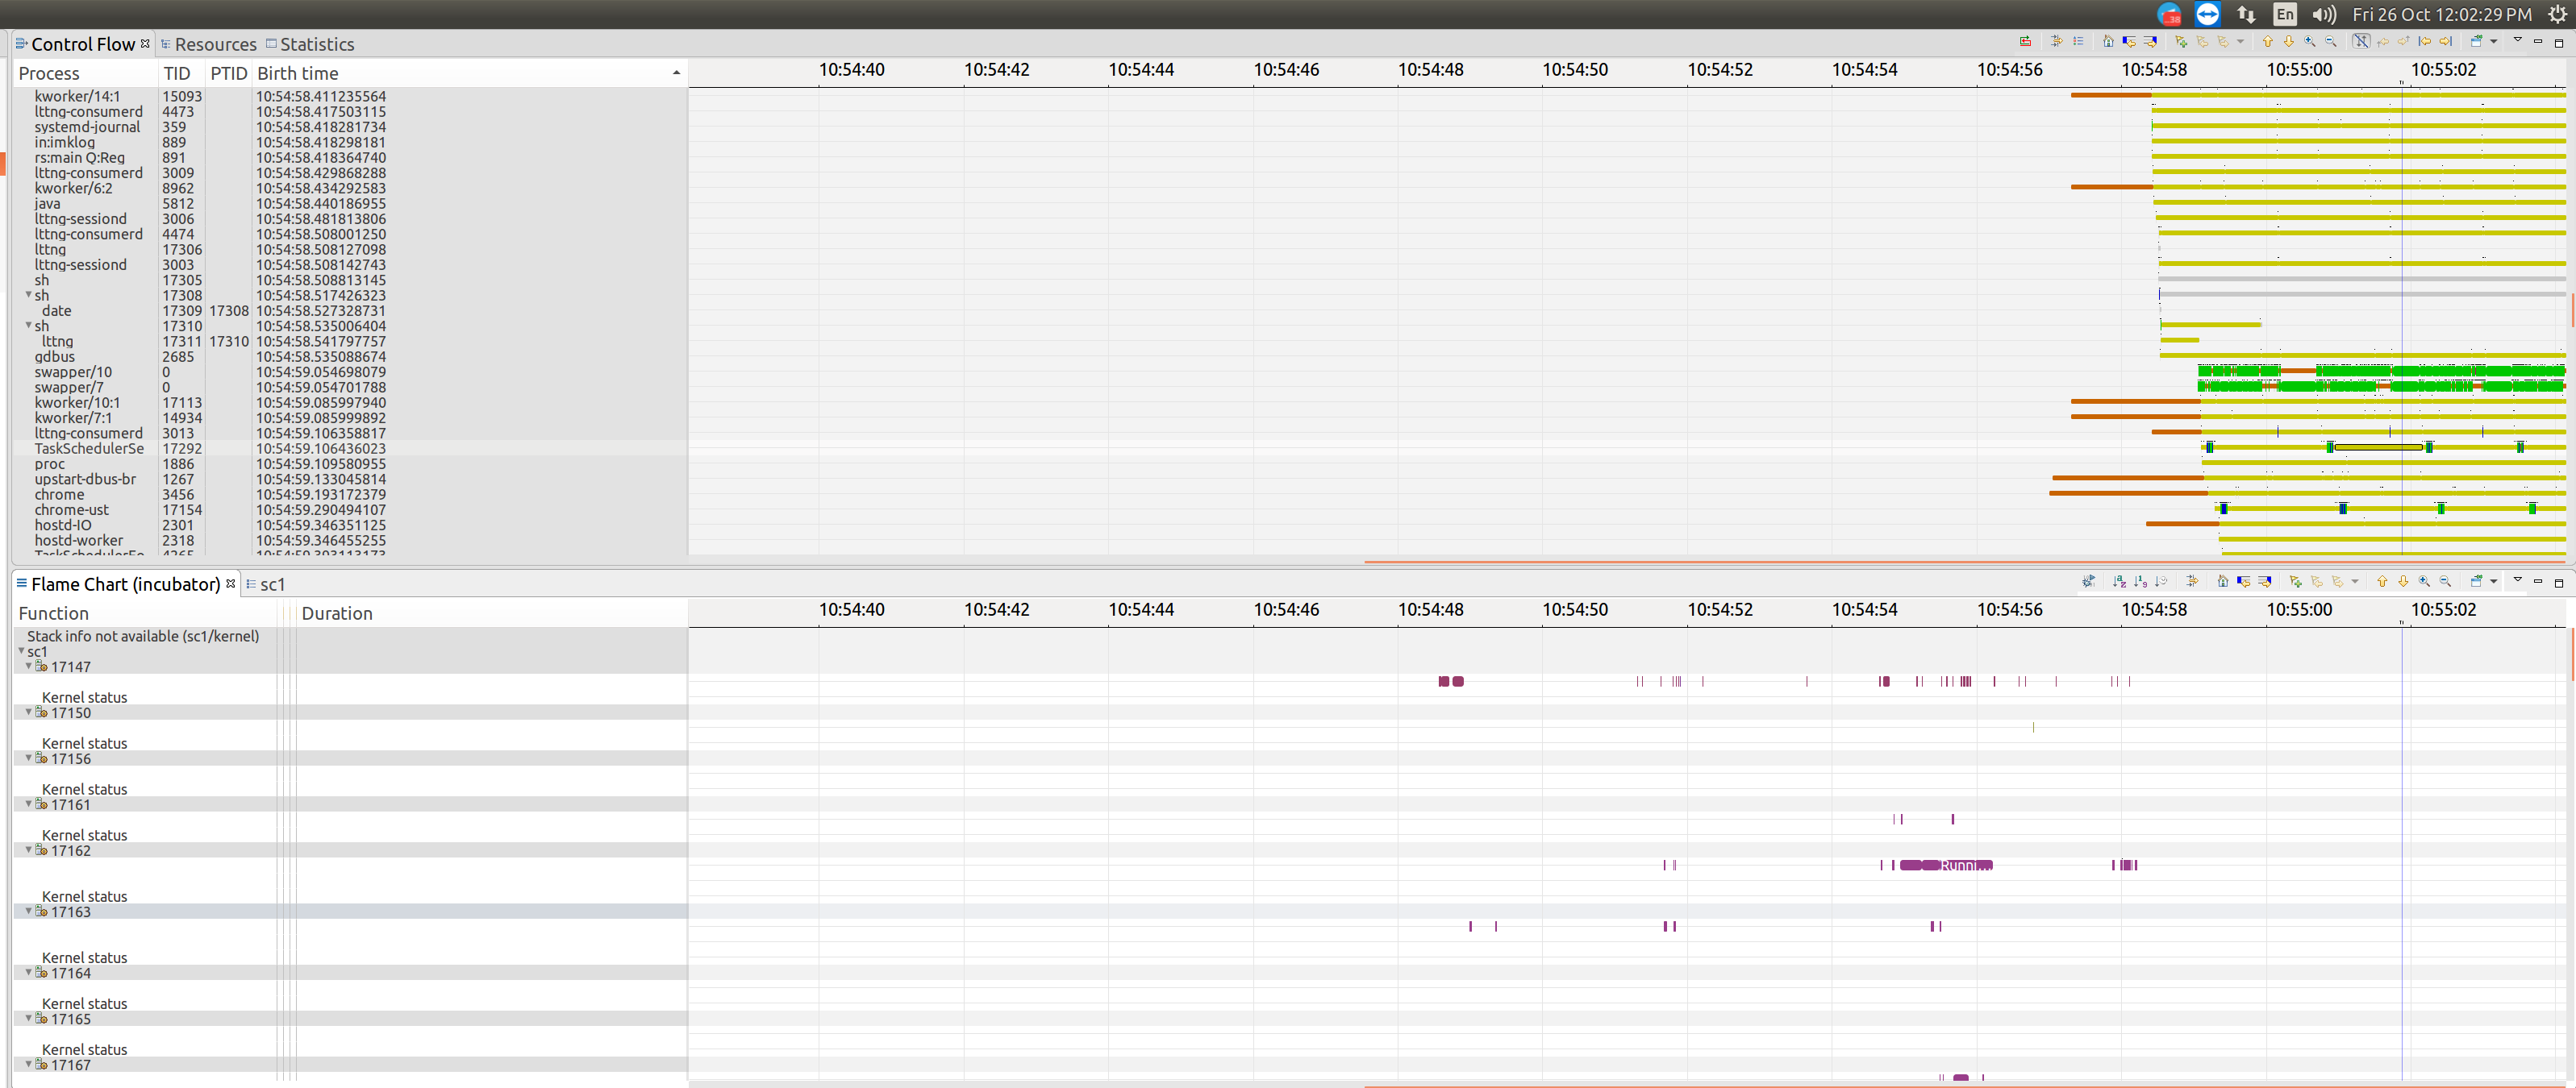Collapse the sh 17308 process tree
Viewport: 2576px width, 1088px height.
coord(28,295)
